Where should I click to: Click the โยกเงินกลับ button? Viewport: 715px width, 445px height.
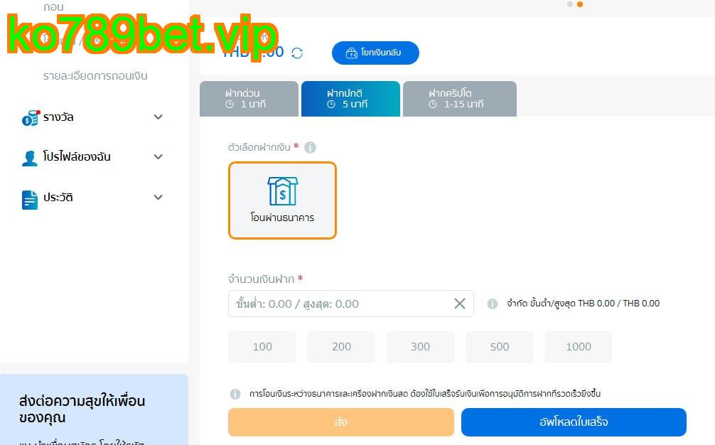[x=375, y=53]
